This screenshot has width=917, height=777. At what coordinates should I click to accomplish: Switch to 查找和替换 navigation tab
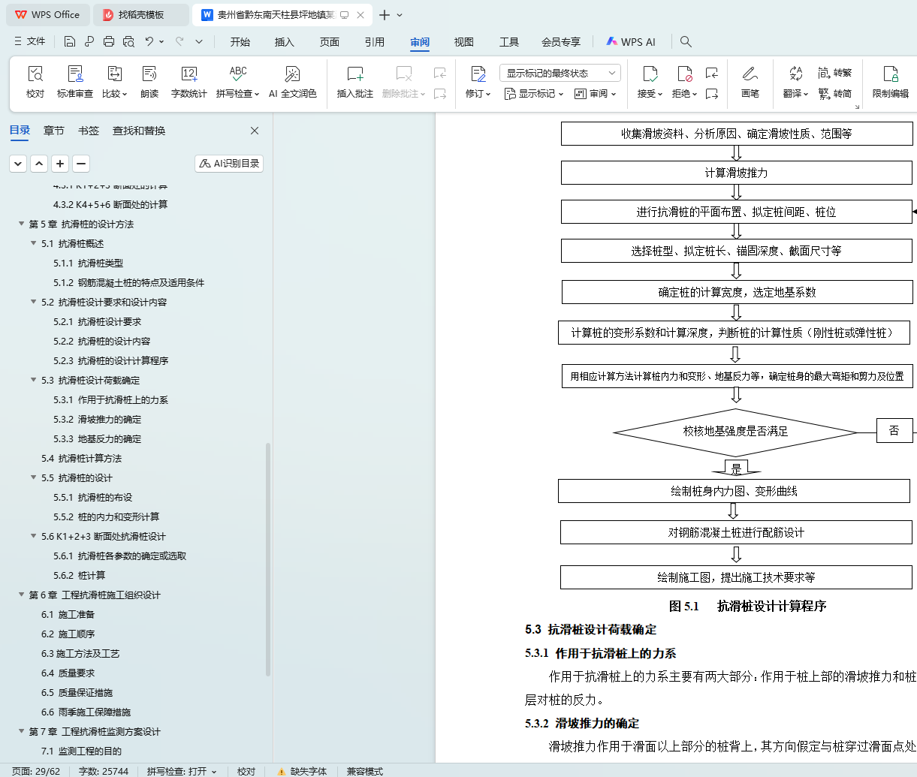tap(139, 131)
